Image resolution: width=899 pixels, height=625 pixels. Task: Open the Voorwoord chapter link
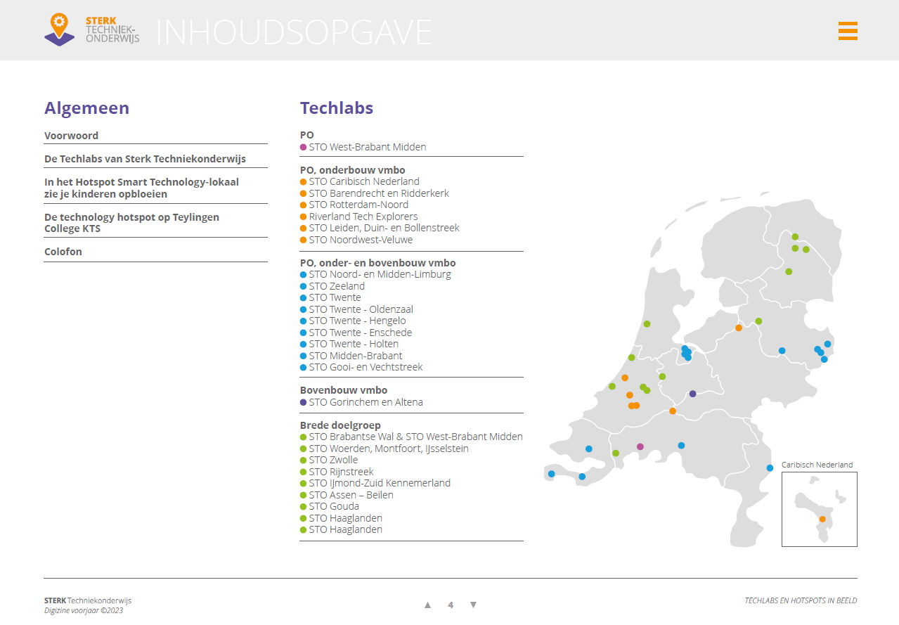point(72,136)
